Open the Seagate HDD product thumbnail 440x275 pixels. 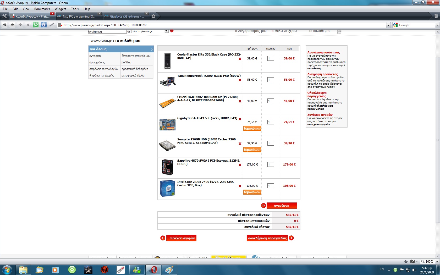[x=167, y=146]
